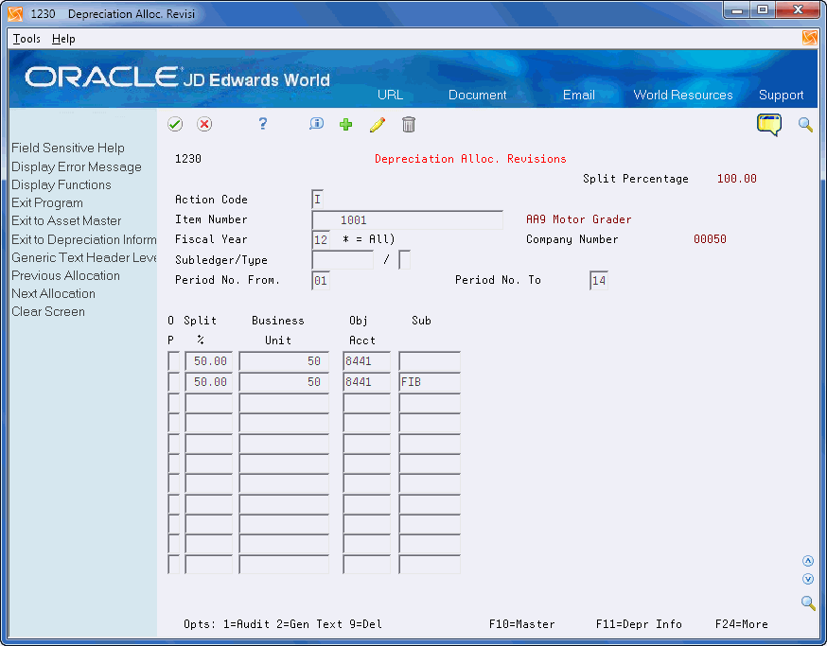Click the second row Business Unit field
This screenshot has height=646, width=827.
(x=284, y=382)
